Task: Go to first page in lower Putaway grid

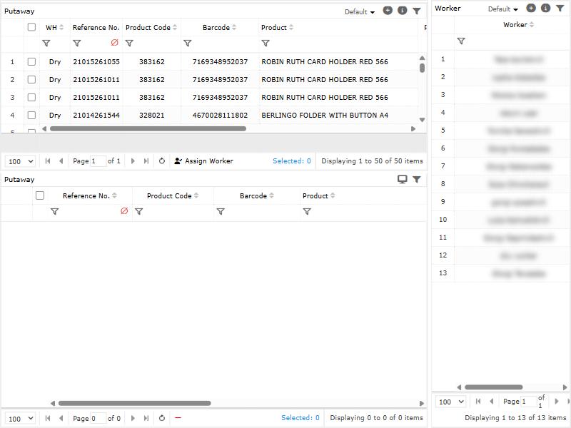Action: [48, 418]
